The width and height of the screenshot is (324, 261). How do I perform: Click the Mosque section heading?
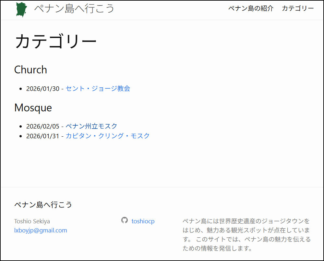click(x=33, y=107)
